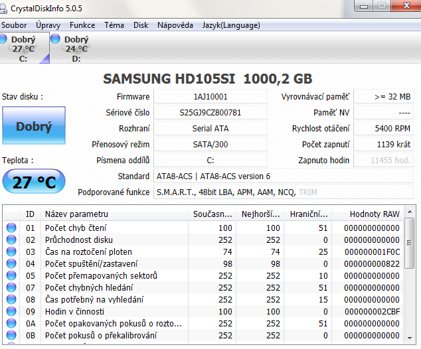Click the Firmware field 1AJ10001
This screenshot has height=349, width=421.
tap(210, 97)
